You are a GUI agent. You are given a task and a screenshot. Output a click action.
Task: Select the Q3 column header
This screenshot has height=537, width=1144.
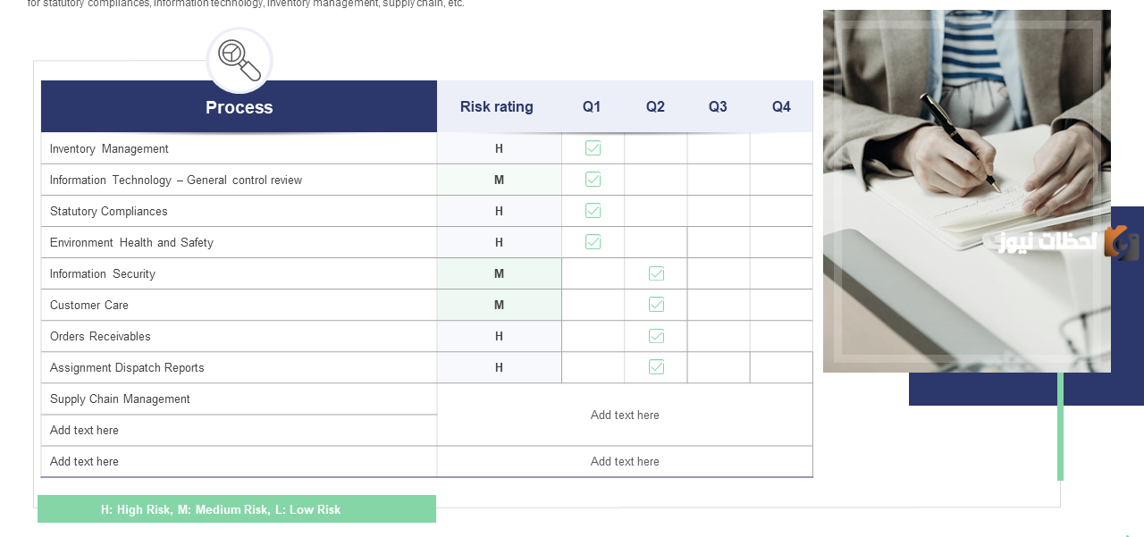click(718, 106)
